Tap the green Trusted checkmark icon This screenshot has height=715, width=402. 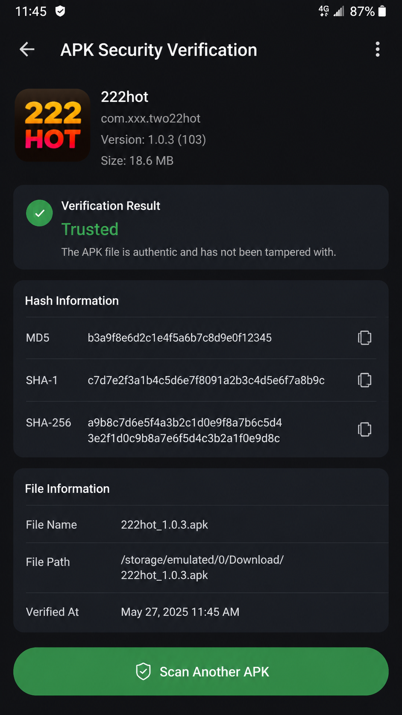(39, 213)
